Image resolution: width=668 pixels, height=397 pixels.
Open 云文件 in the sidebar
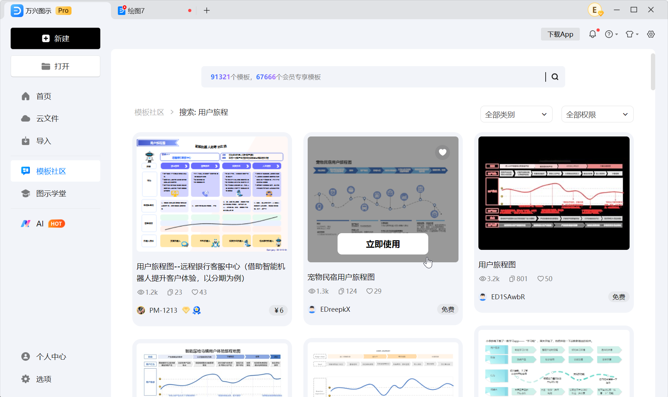55,118
